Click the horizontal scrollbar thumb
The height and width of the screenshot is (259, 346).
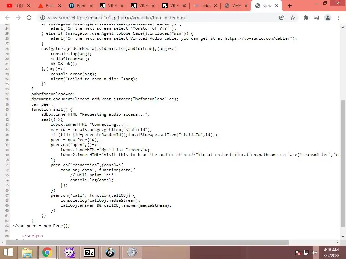(x=147, y=242)
